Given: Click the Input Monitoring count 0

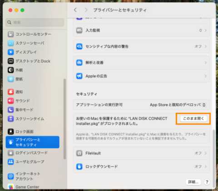Looking at the screenshot, I should (201, 30).
